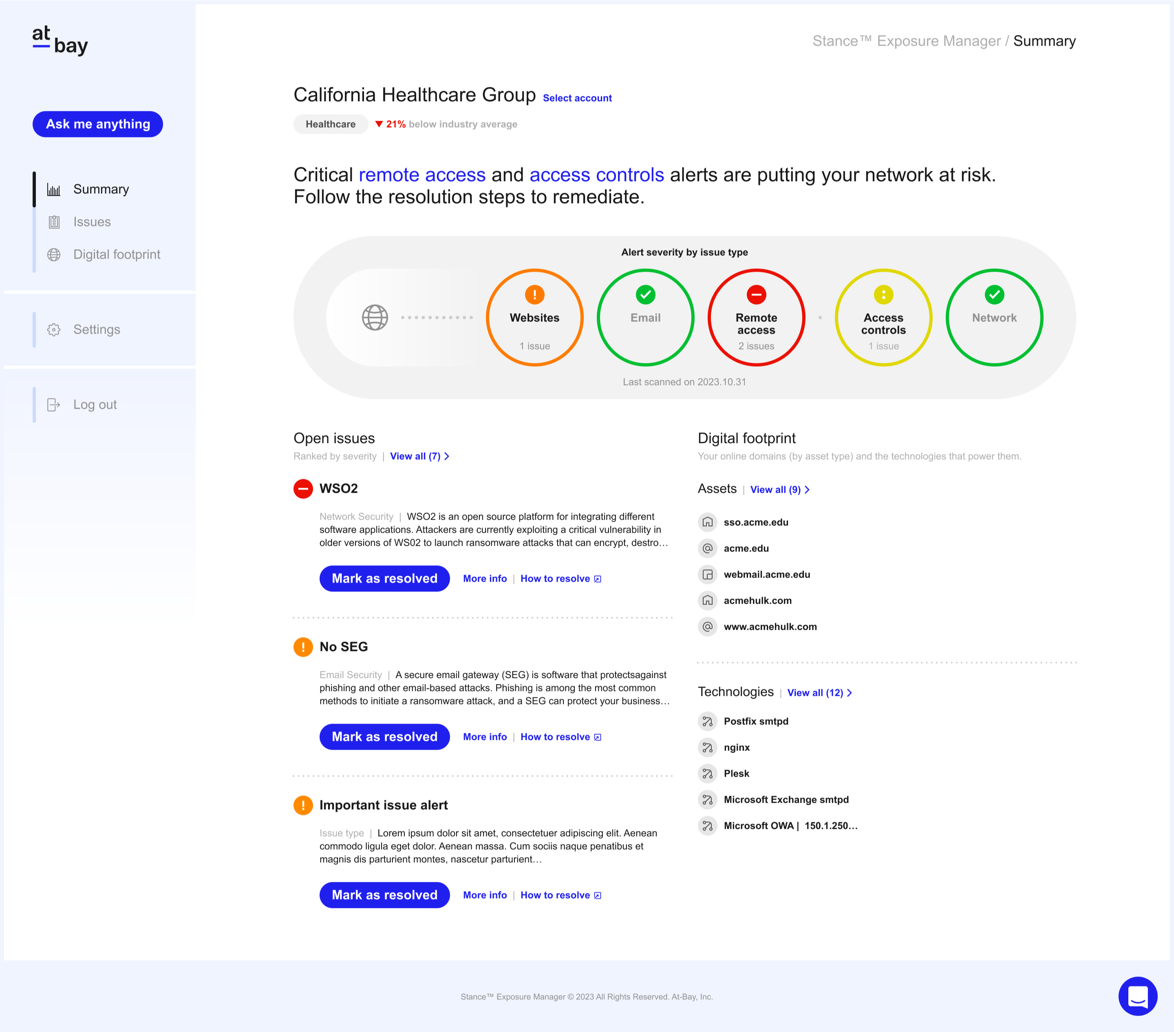Open Digital footprint in the sidebar
Screen dimensions: 1174x1032
(x=117, y=255)
